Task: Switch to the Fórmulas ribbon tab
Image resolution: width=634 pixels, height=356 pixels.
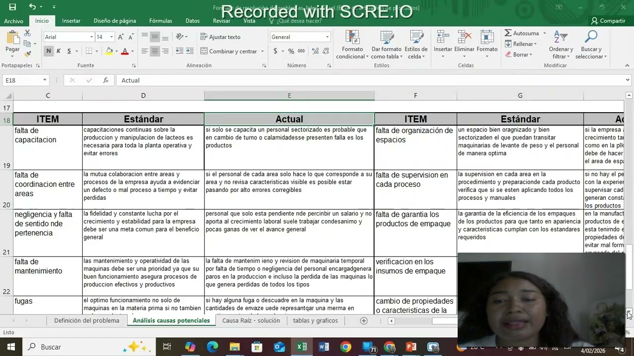Action: pyautogui.click(x=161, y=21)
